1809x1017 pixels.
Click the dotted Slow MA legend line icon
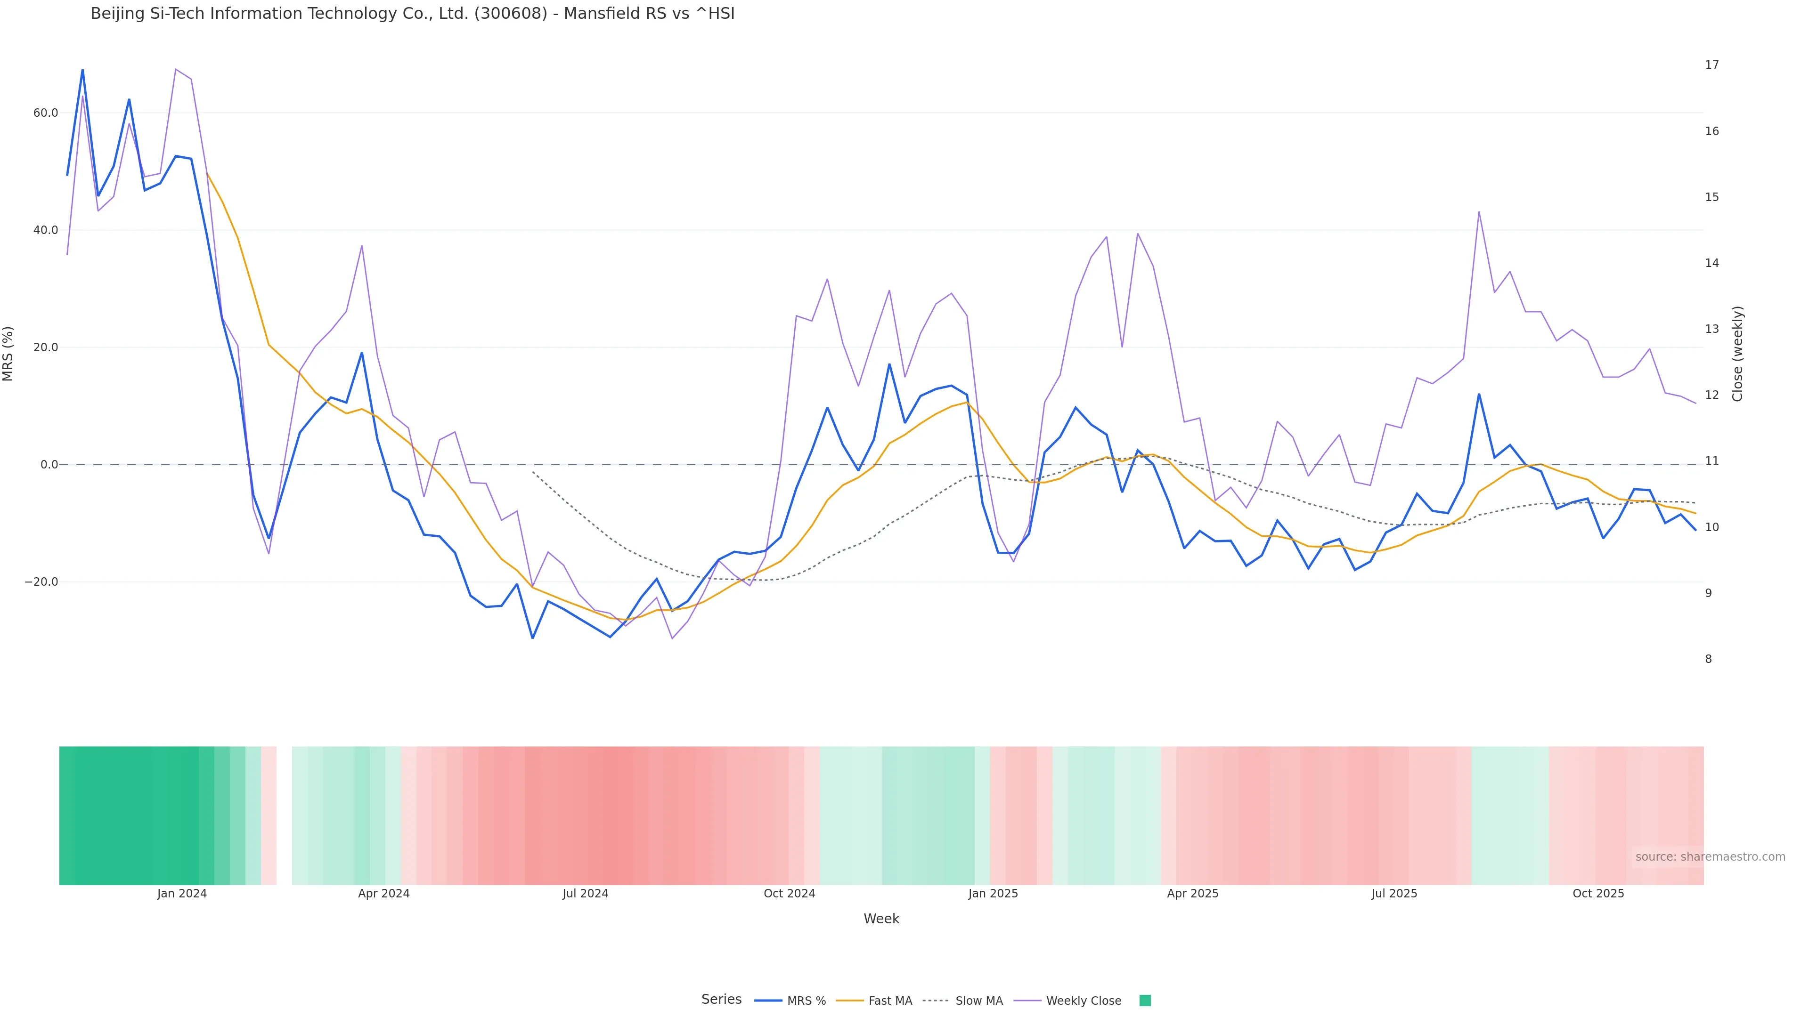(x=936, y=1001)
